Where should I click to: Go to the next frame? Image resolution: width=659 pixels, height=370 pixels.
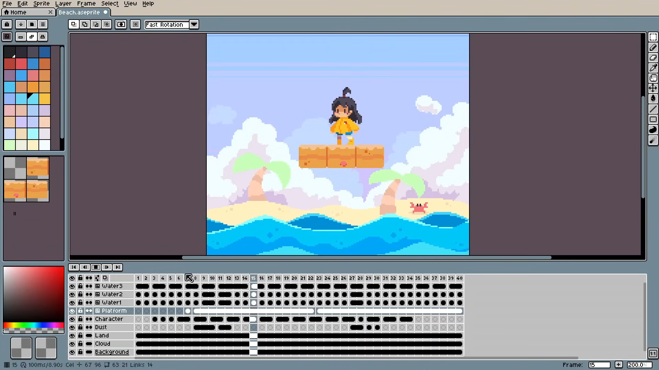[x=107, y=267]
